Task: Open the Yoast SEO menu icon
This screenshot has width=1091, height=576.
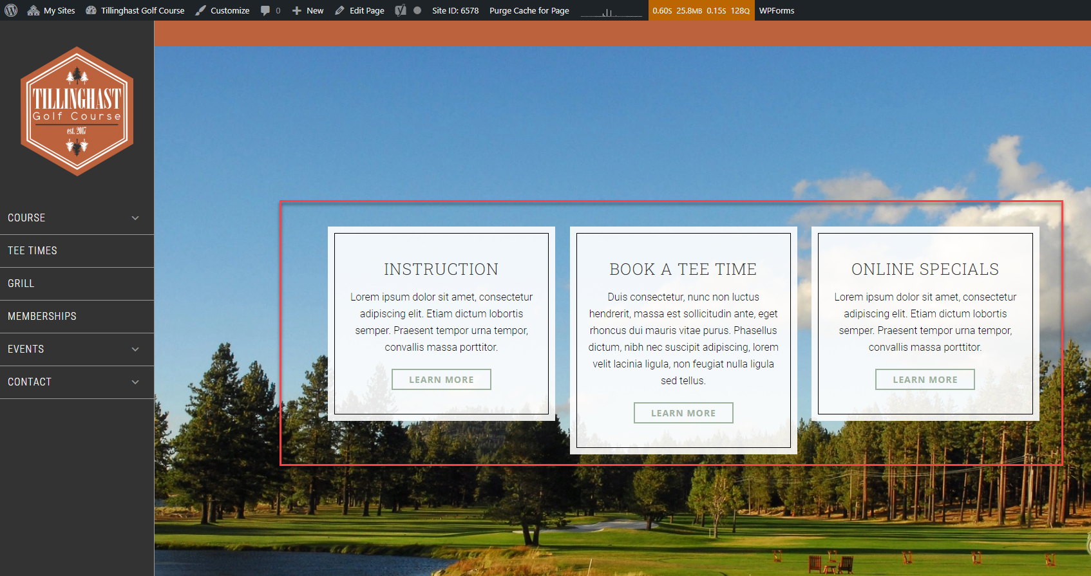Action: click(401, 10)
